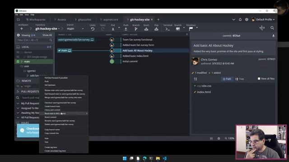Open Windows Start button on taskbar
289x162 pixels.
click(125, 158)
